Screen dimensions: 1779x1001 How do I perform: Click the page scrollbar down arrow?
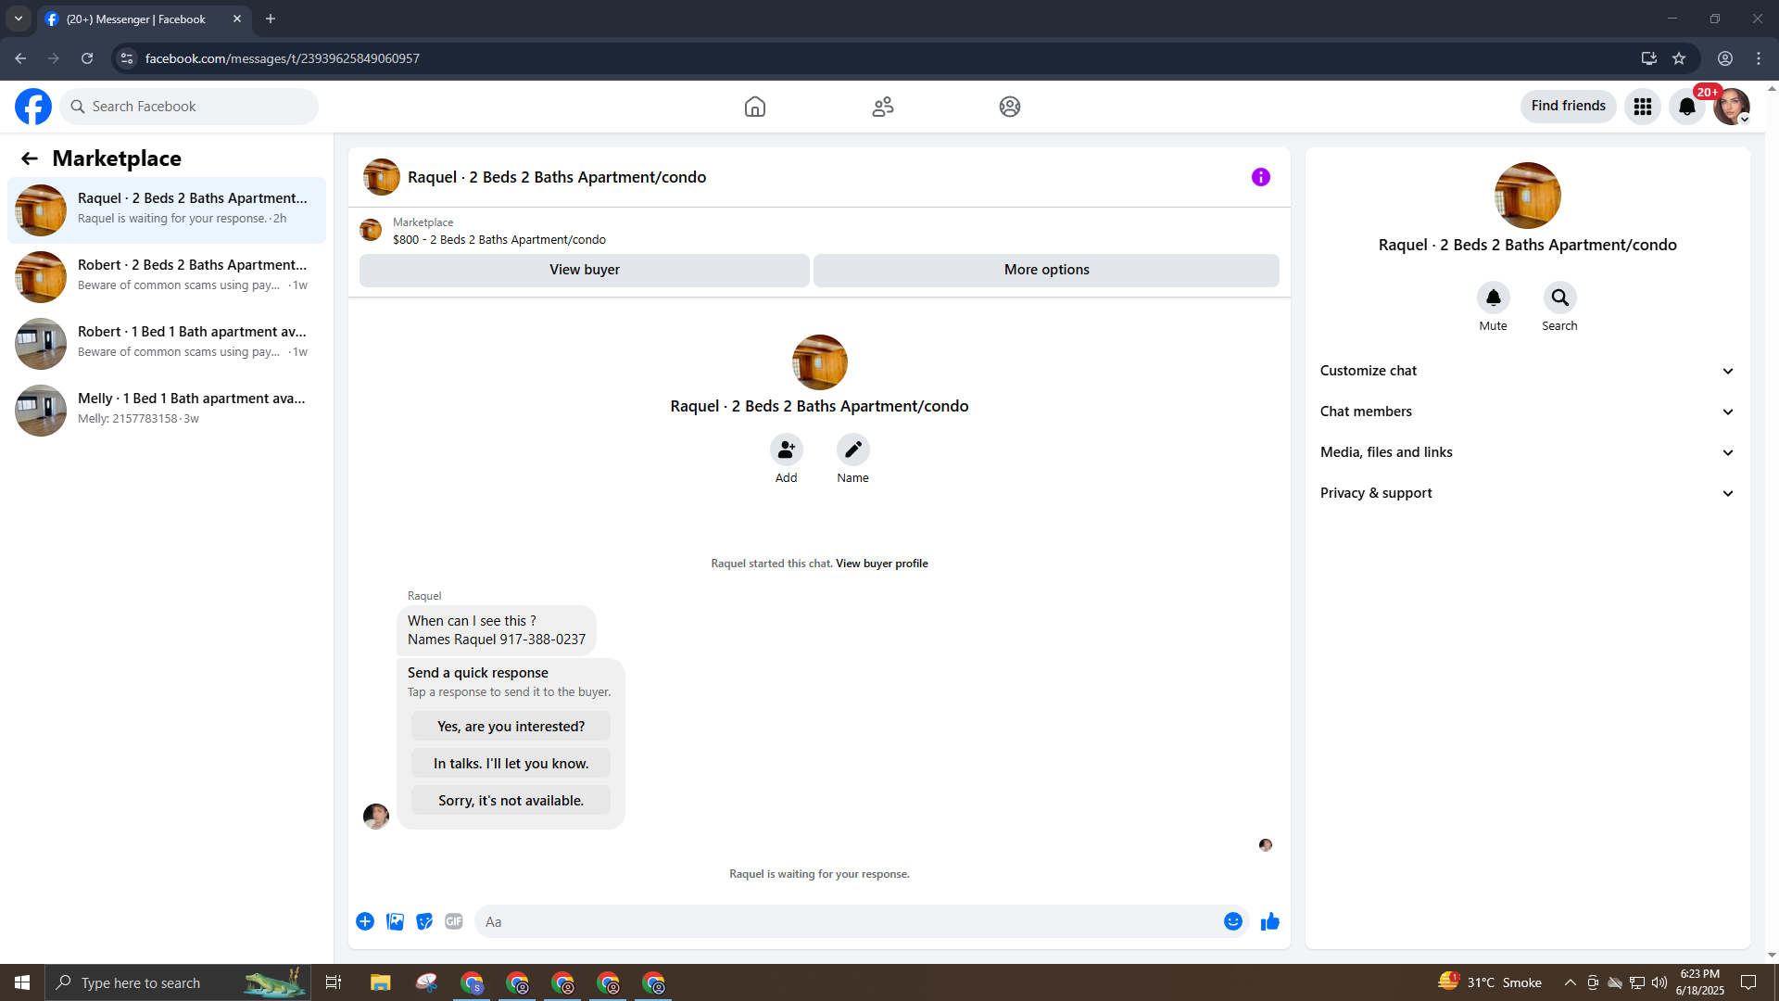1772,955
